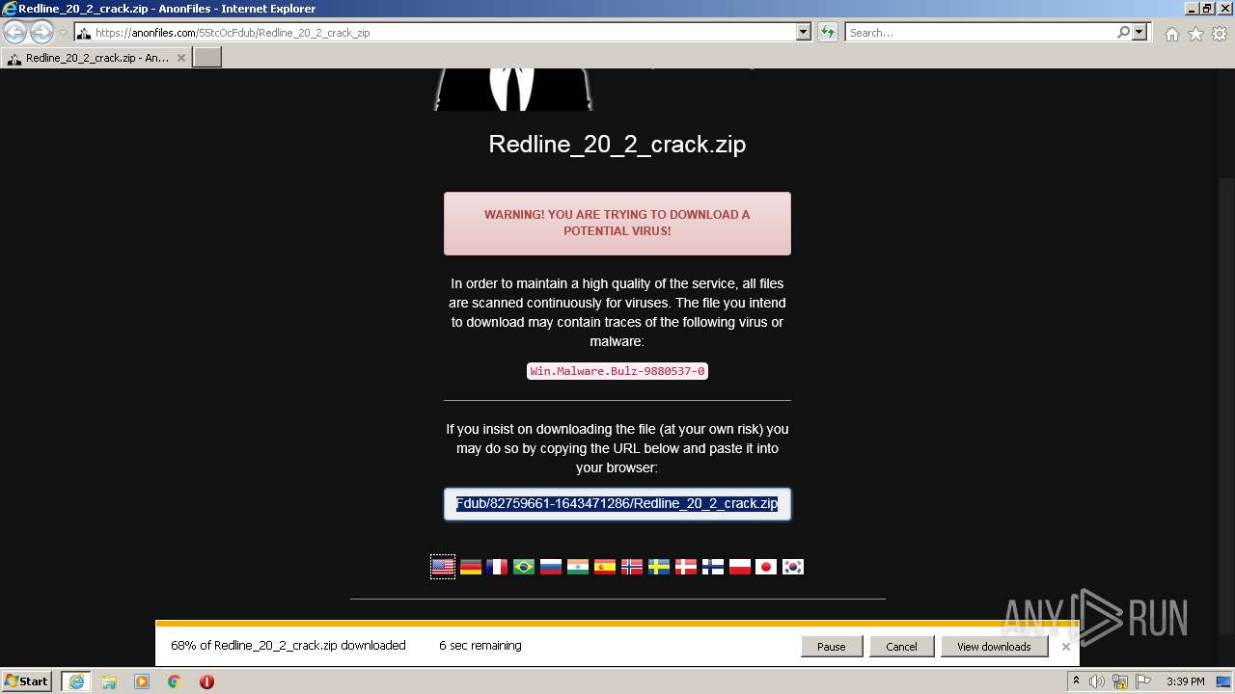Click the potential virus warning box
This screenshot has width=1235, height=694.
pyautogui.click(x=617, y=224)
